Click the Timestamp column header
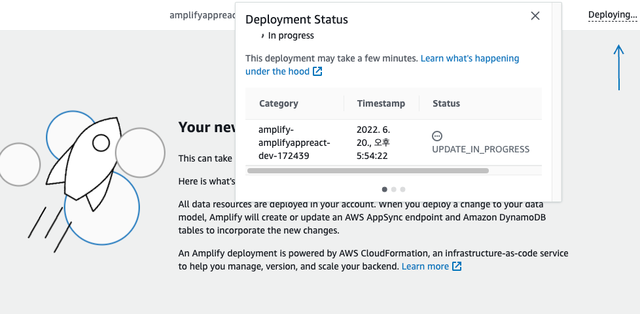 point(382,103)
